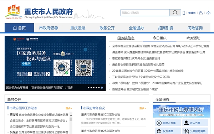
Task: Click the 自然人办事 person icon
Action: [159, 123]
